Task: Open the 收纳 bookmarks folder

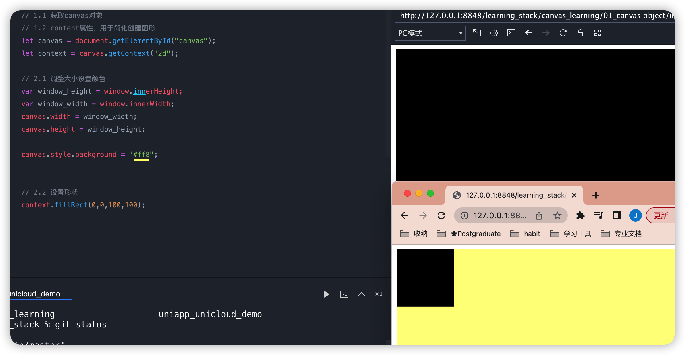Action: point(414,234)
